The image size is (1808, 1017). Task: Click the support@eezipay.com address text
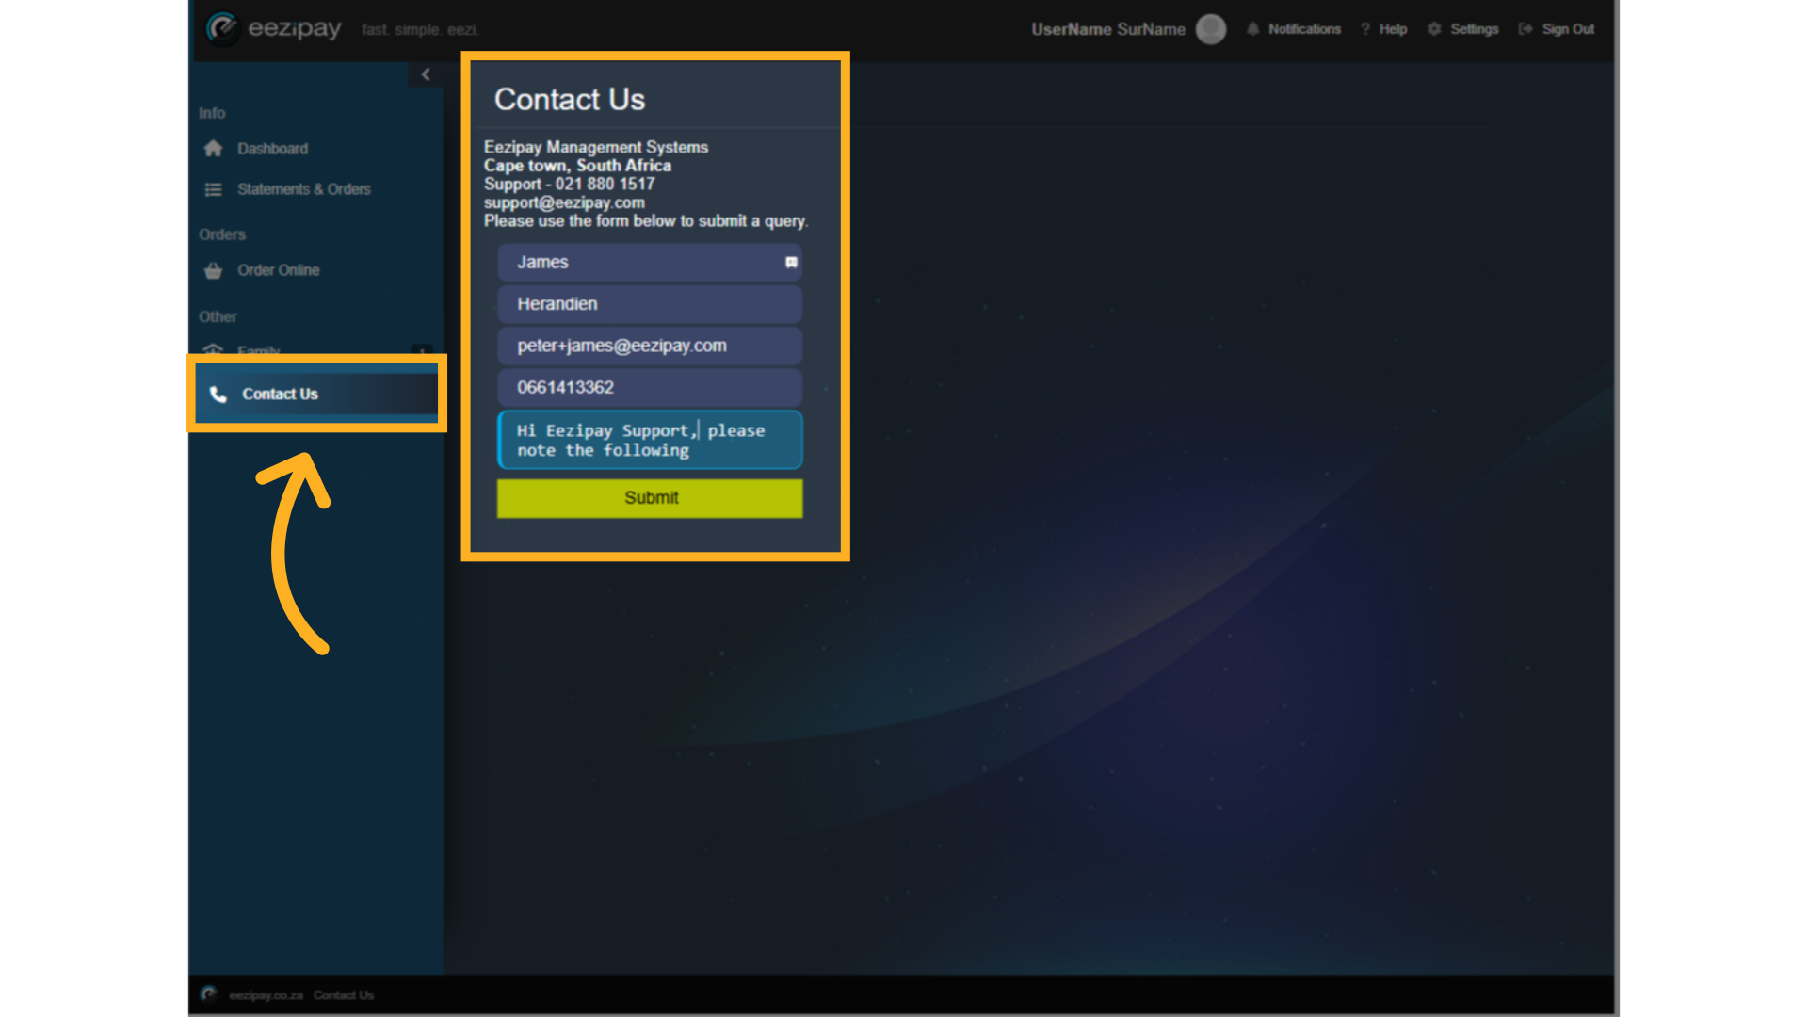point(564,202)
